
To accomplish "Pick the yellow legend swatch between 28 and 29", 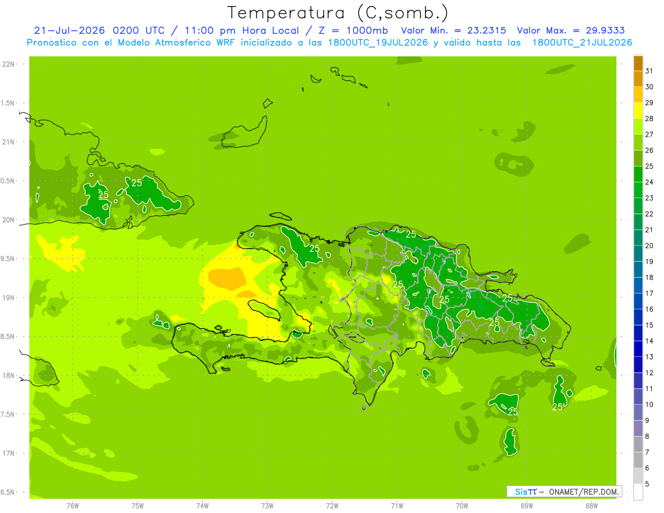I will [x=638, y=110].
